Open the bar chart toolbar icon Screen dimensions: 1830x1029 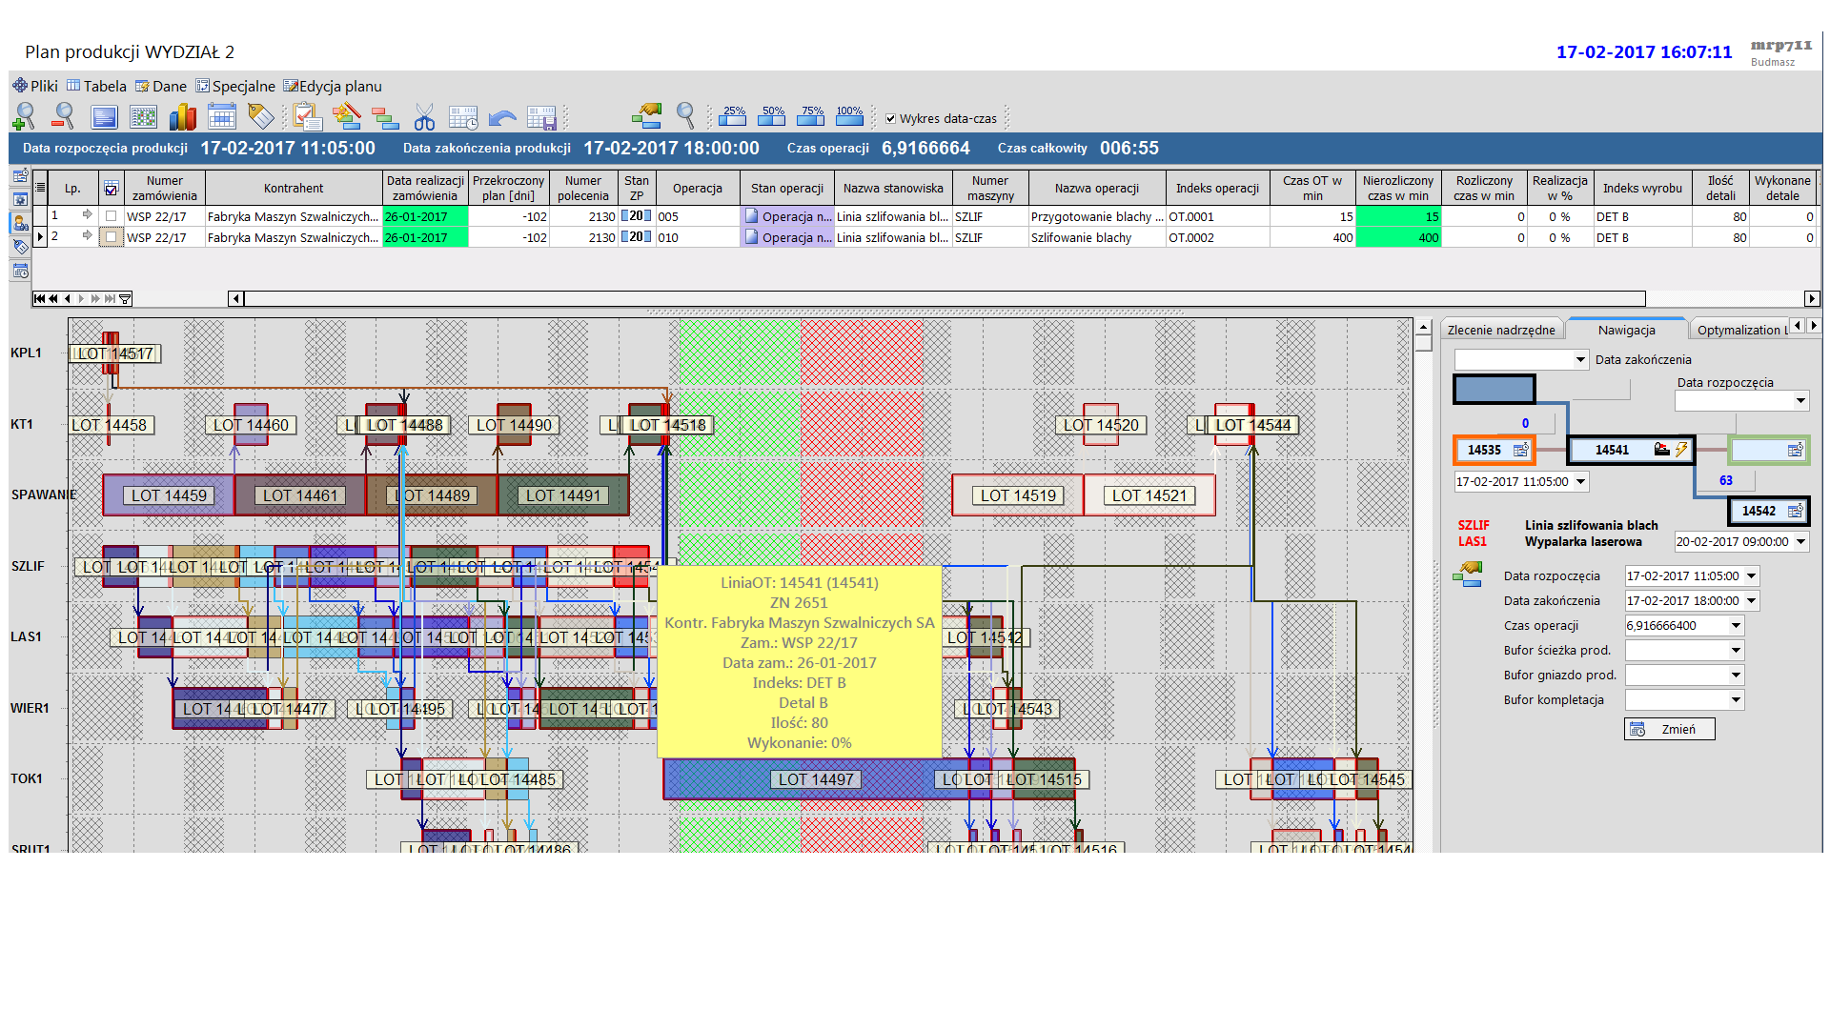182,116
